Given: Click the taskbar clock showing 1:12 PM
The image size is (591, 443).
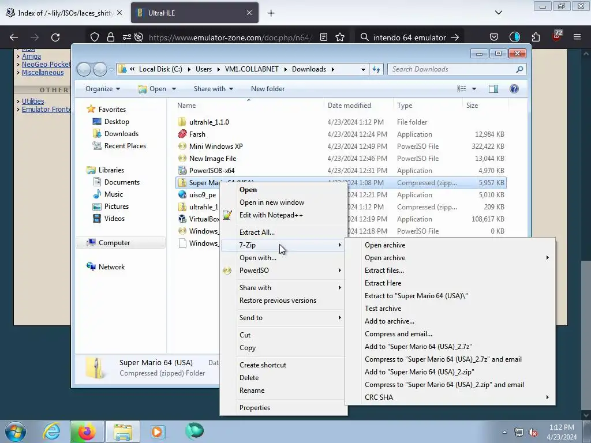Looking at the screenshot, I should pyautogui.click(x=562, y=432).
